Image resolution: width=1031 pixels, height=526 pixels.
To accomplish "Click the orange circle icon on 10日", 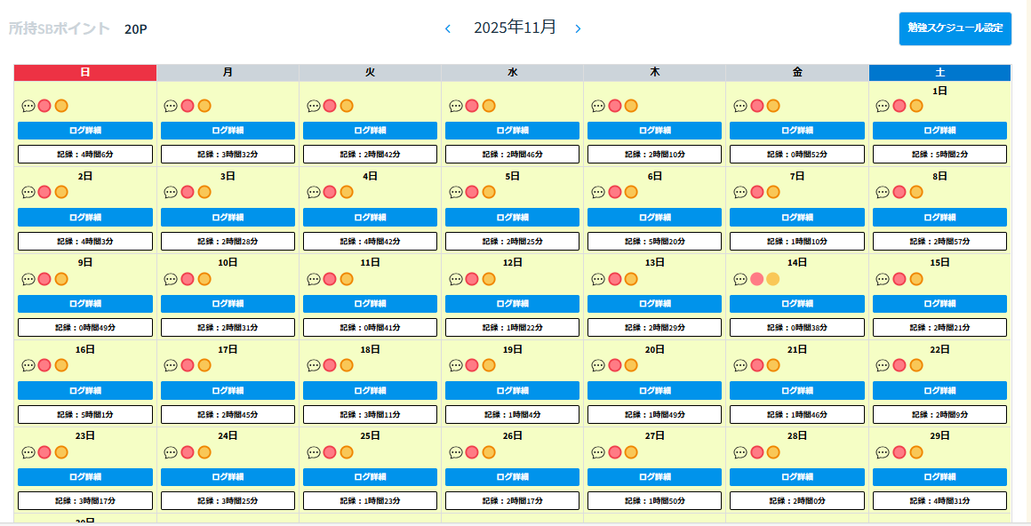I will (204, 279).
